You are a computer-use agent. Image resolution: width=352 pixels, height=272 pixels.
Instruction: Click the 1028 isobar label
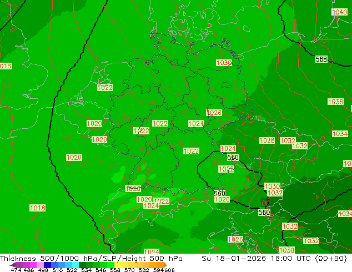267,140
